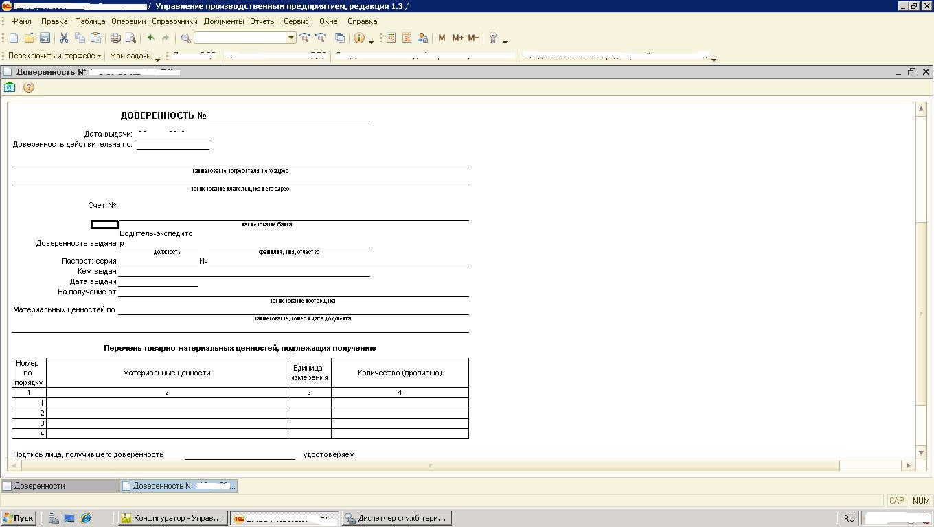Click the magnifier search icon
The width and height of the screenshot is (934, 527).
185,38
